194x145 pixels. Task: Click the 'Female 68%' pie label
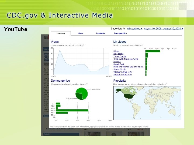(95, 89)
